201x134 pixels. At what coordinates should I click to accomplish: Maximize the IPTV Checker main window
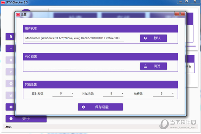pyautogui.click(x=187, y=2)
